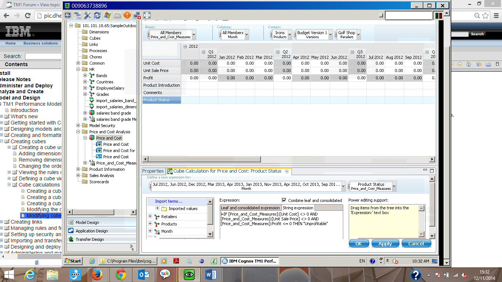The height and width of the screenshot is (282, 502).
Task: Click the keyboard icon in remote toolbar
Action: coord(117,15)
